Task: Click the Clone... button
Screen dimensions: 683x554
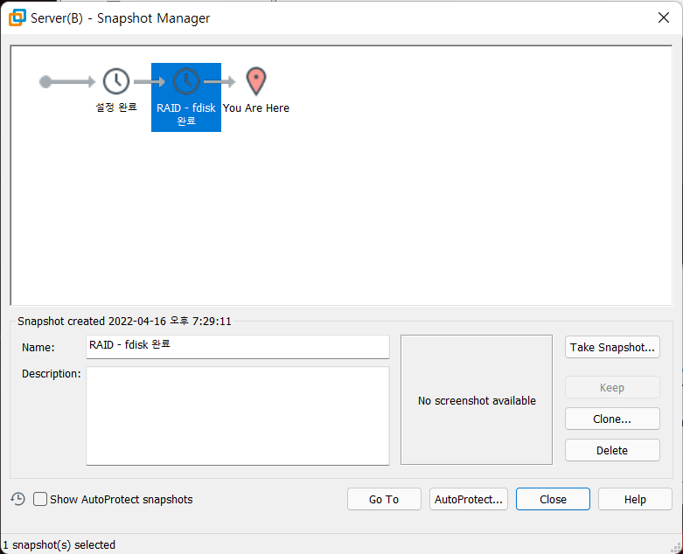Action: click(612, 419)
